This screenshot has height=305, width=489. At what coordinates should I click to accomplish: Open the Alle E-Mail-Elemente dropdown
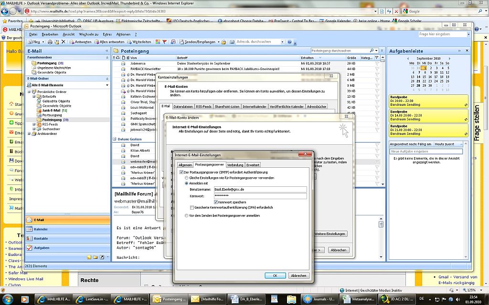coord(107,85)
